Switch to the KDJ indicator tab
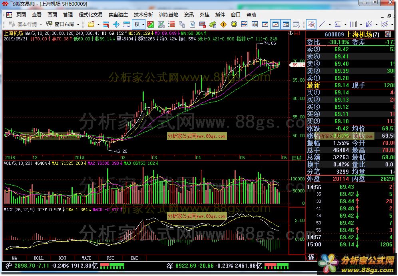The width and height of the screenshot is (398, 276). (62, 258)
